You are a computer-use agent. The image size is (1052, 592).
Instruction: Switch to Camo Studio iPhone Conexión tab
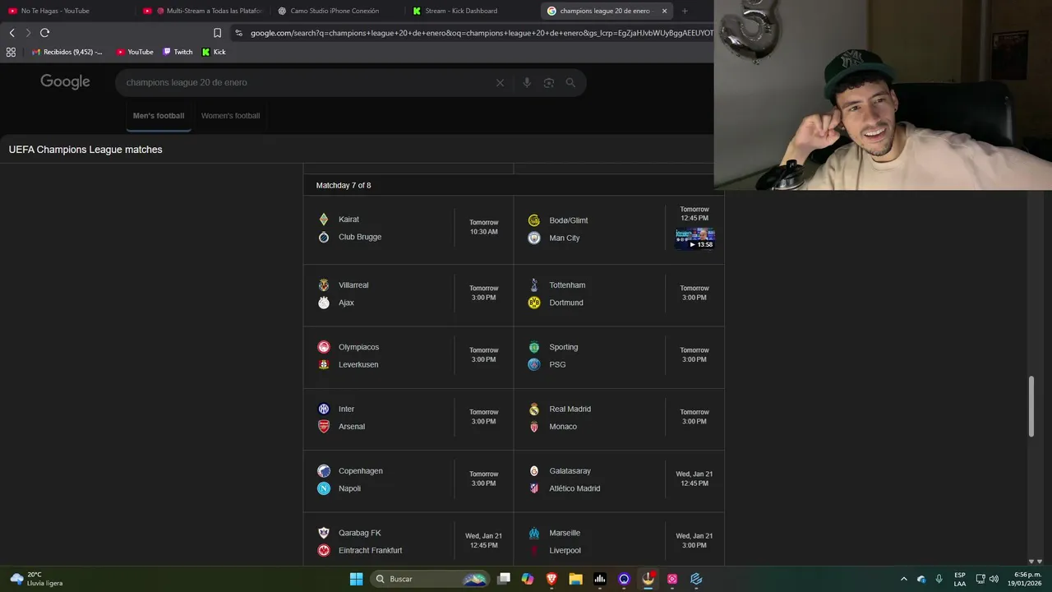335,11
